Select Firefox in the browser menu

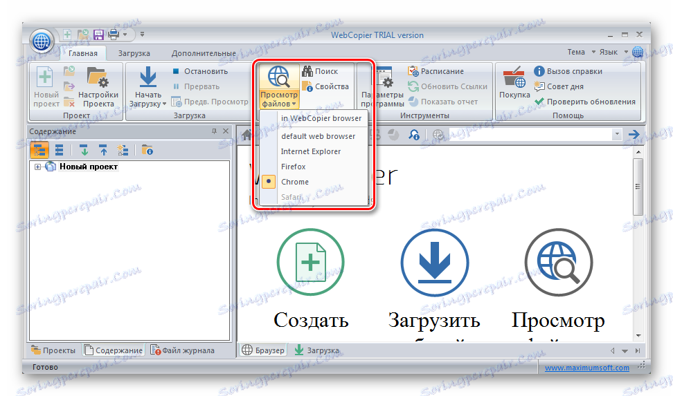[293, 167]
